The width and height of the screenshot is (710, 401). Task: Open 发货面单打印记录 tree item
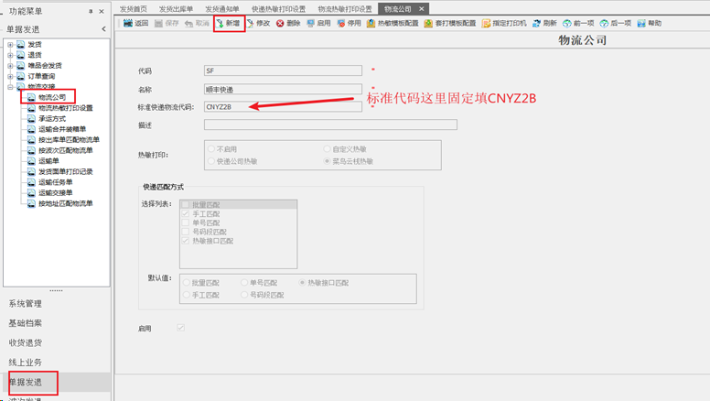coord(65,171)
